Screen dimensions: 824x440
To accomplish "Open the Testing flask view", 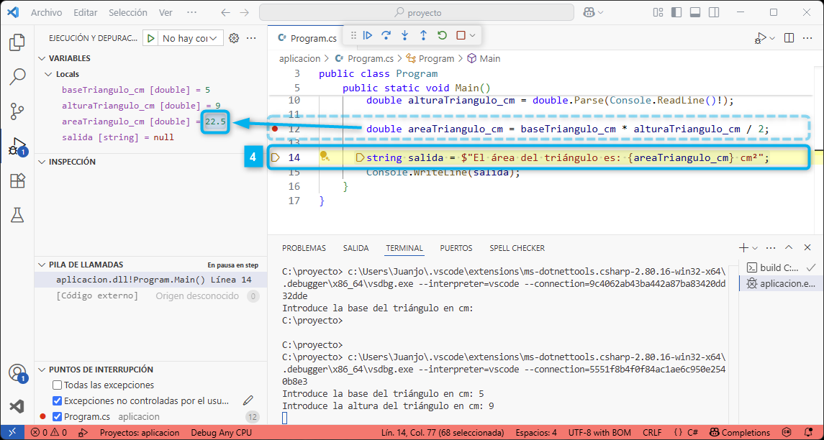I will pos(17,214).
